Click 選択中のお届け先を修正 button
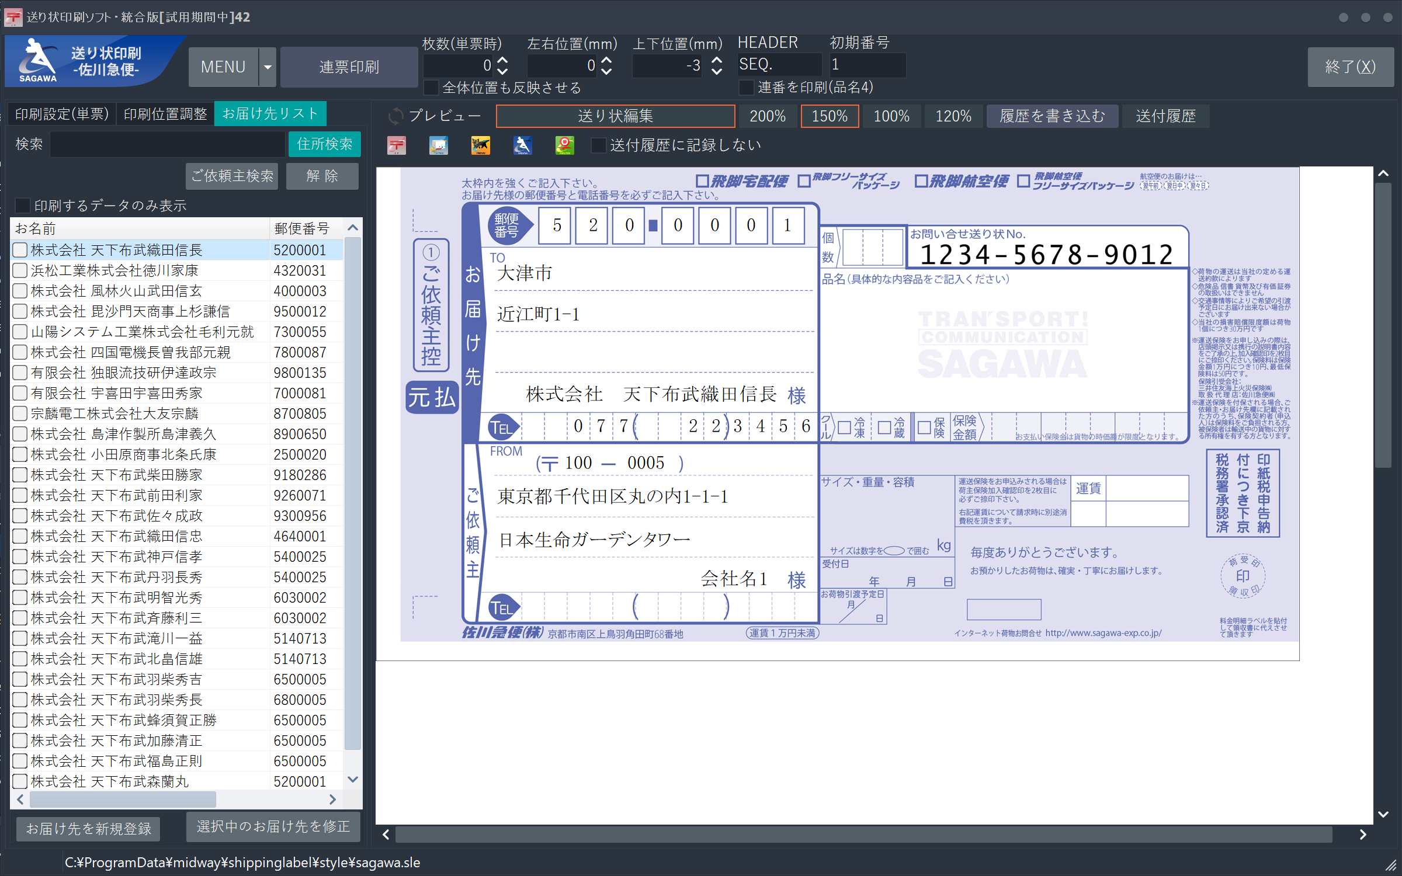 coord(273,826)
